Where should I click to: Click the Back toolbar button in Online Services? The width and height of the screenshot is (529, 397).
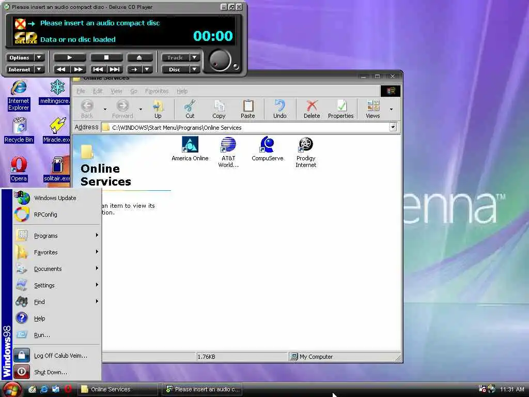[x=87, y=109]
